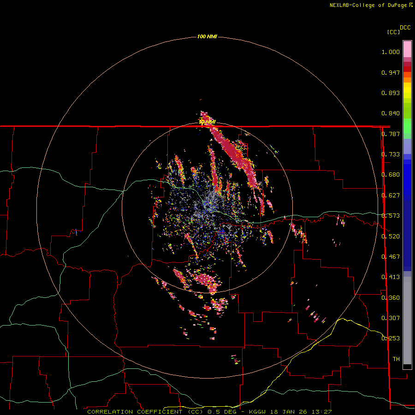Click the TH threshold label
This screenshot has width=415, height=415.
click(x=396, y=359)
